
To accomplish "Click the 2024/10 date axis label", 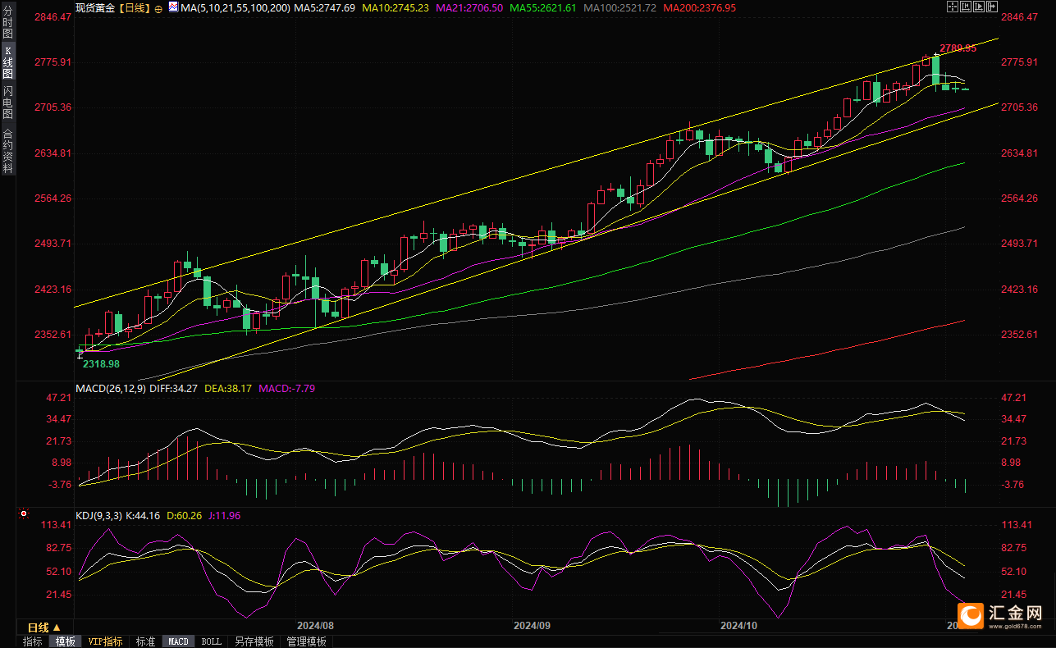I will [x=738, y=625].
